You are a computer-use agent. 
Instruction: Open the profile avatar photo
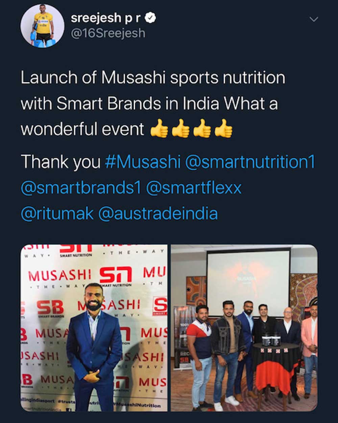42,26
